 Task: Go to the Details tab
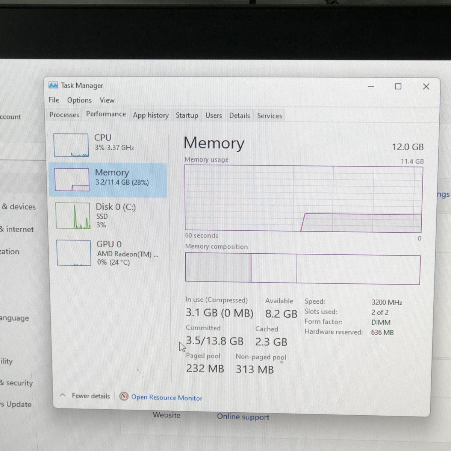click(239, 116)
